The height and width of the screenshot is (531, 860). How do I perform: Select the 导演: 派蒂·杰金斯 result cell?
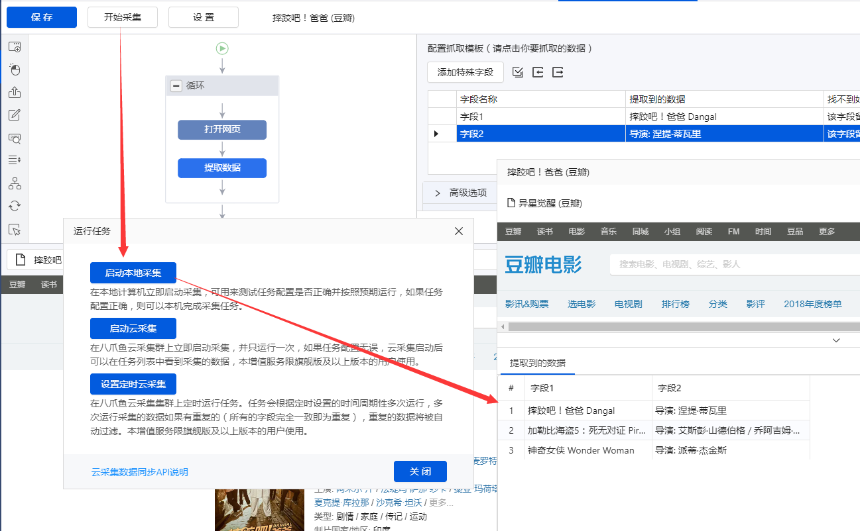(x=731, y=450)
